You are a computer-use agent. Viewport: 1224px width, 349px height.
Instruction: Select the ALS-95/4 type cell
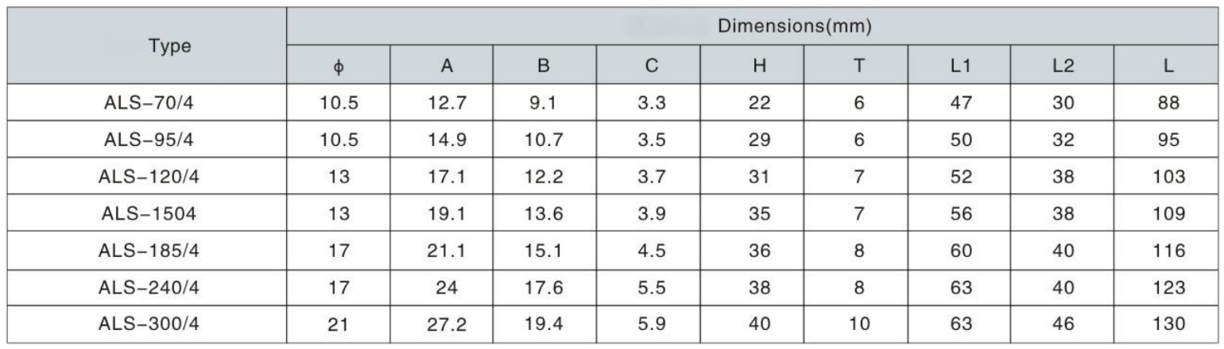tap(145, 137)
